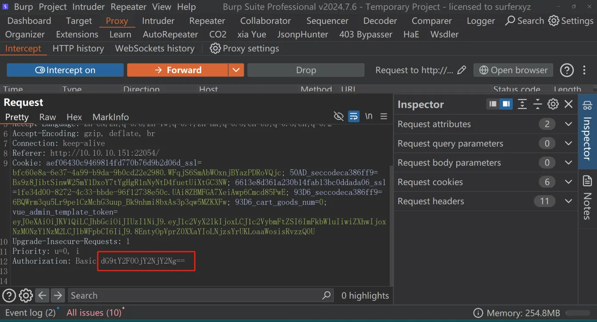Switch to the Repeater tool tab
The width and height of the screenshot is (597, 322).
click(207, 21)
